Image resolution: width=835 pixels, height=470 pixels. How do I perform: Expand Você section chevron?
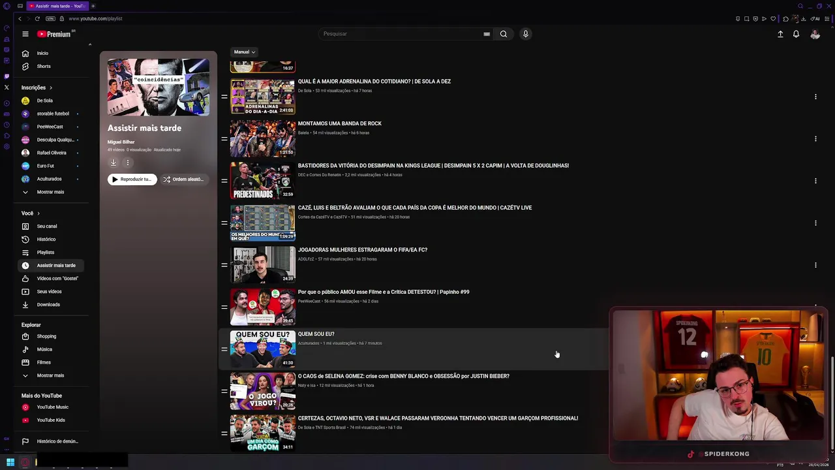pyautogui.click(x=38, y=213)
